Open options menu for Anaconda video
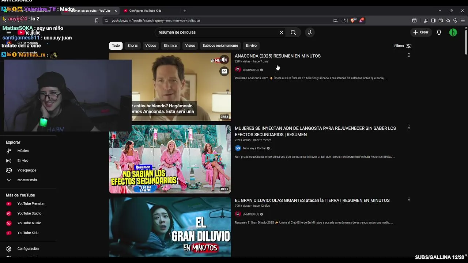 click(409, 55)
